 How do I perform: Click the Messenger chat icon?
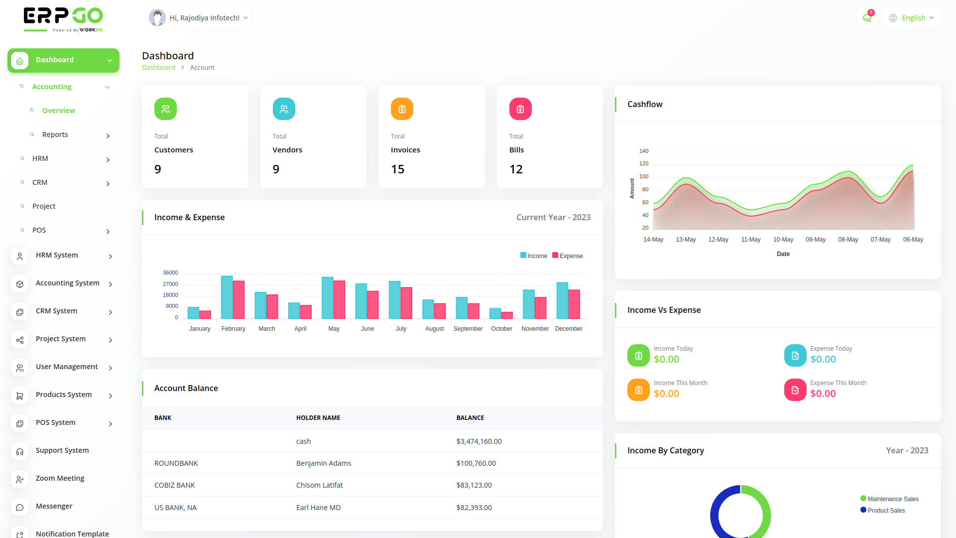tap(20, 507)
